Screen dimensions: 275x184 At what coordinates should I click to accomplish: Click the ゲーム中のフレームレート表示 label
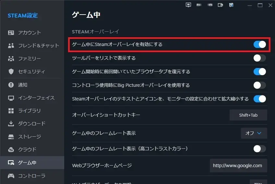point(104,133)
